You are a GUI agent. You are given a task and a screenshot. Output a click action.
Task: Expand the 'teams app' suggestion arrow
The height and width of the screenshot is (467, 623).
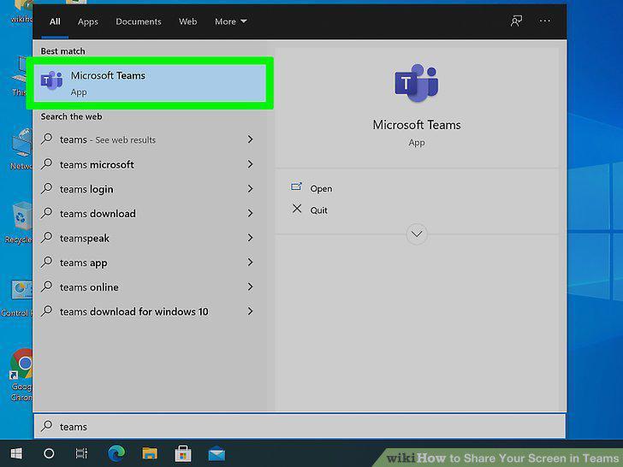coord(250,262)
